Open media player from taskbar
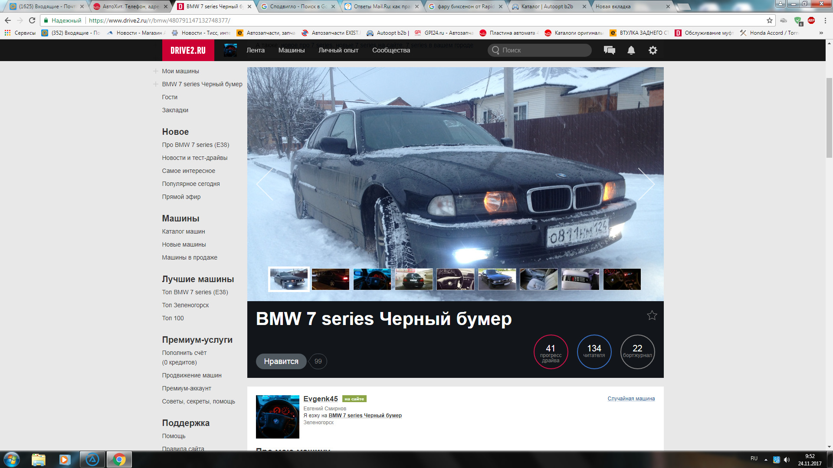Screen dimensions: 833x468 point(65,459)
